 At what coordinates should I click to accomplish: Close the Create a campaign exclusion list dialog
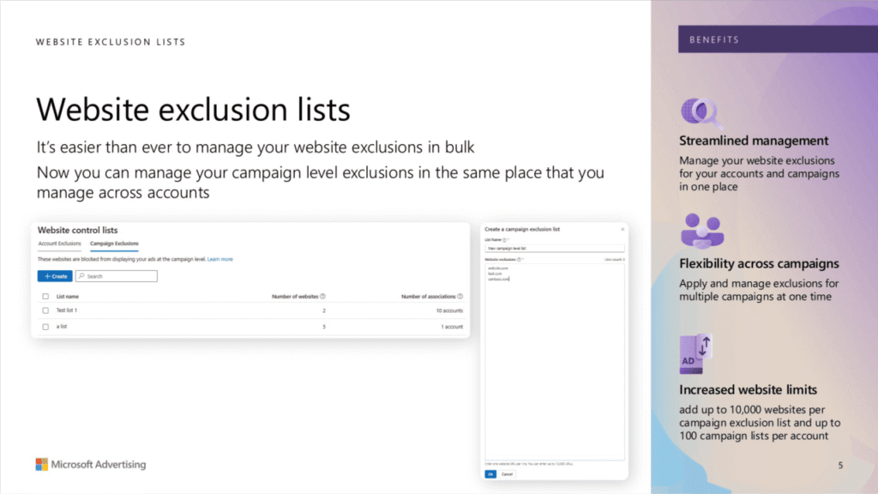pos(622,230)
